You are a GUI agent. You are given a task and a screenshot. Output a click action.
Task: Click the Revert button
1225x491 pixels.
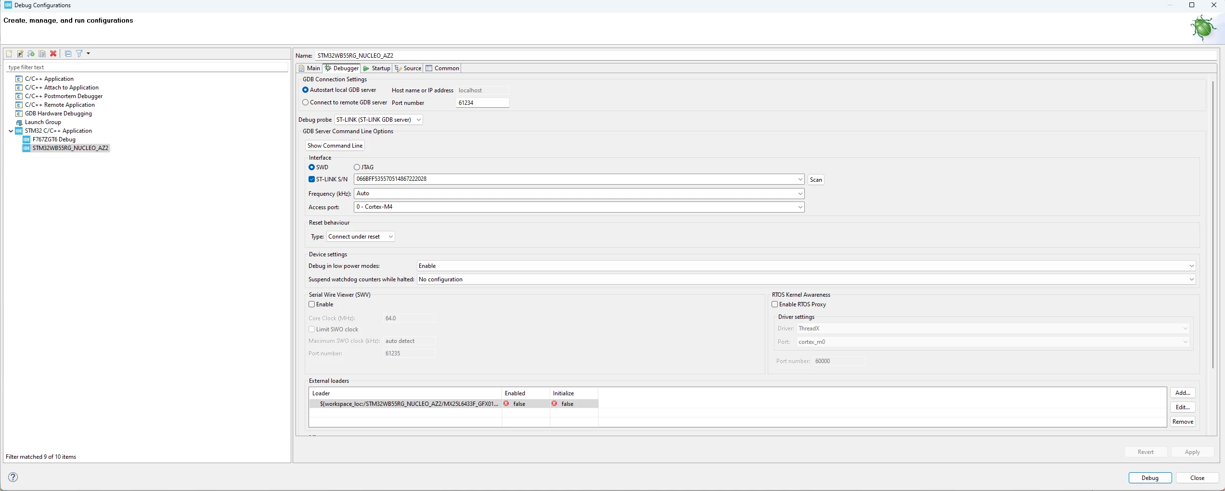point(1146,452)
